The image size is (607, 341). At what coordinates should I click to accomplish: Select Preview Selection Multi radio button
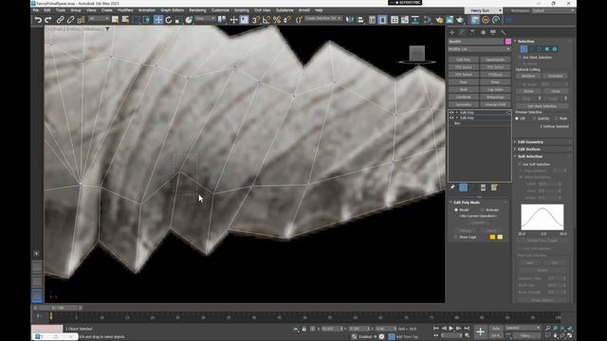(x=557, y=118)
